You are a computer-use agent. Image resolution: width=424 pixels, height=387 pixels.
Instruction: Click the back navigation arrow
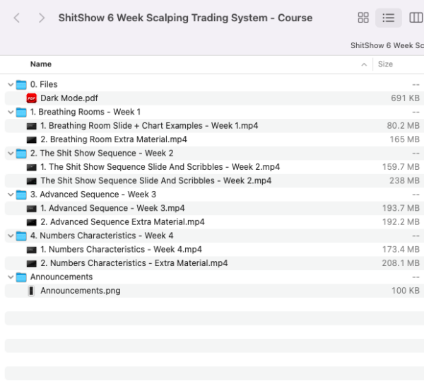tap(17, 18)
